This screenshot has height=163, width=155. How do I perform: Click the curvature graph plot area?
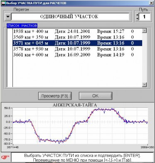tap(80, 126)
